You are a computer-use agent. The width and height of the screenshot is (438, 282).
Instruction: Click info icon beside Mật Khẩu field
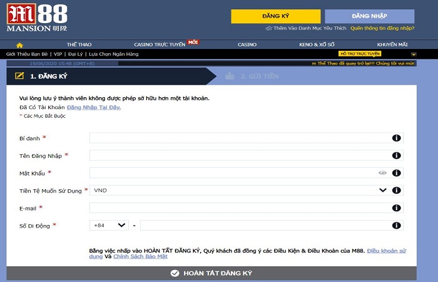click(396, 173)
